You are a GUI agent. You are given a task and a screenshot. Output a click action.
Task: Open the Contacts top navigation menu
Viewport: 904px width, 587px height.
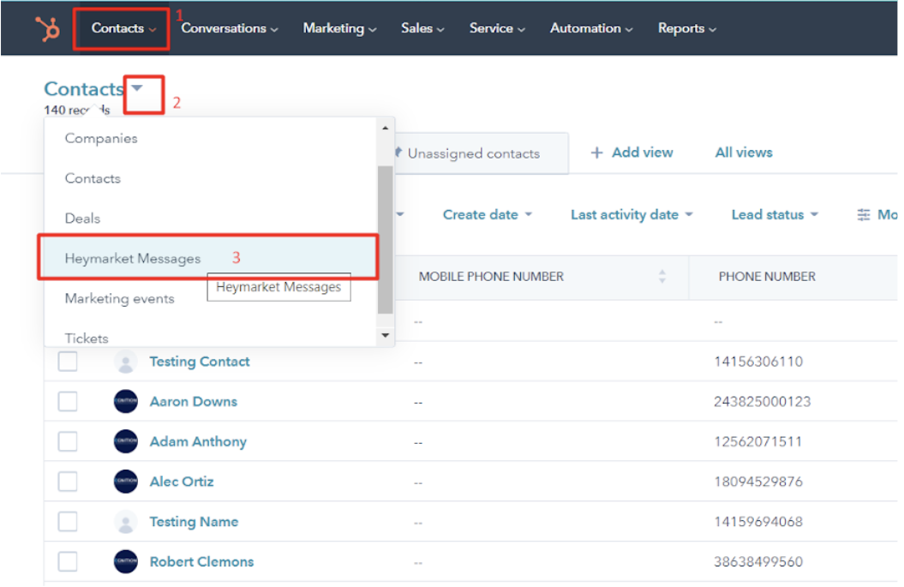pos(123,28)
